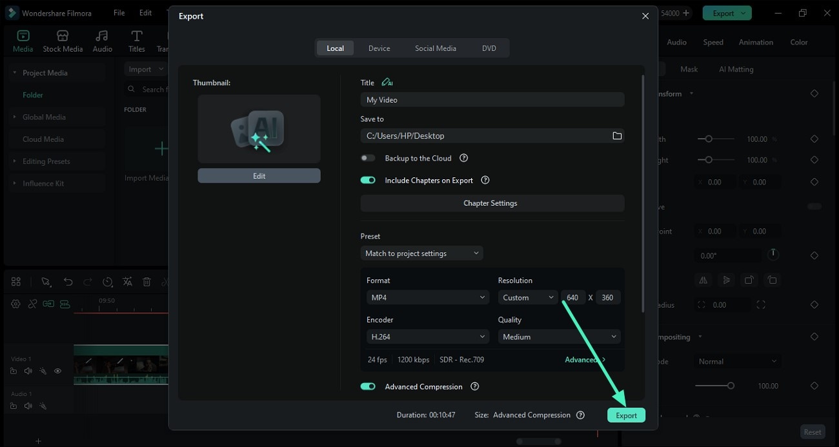Click the speed ramp timer icon
The width and height of the screenshot is (839, 447).
tap(108, 282)
